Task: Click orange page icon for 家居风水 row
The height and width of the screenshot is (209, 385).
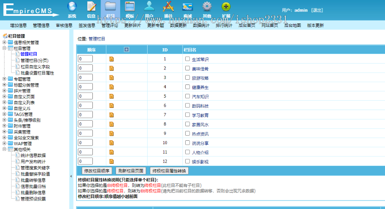Action: [112, 124]
